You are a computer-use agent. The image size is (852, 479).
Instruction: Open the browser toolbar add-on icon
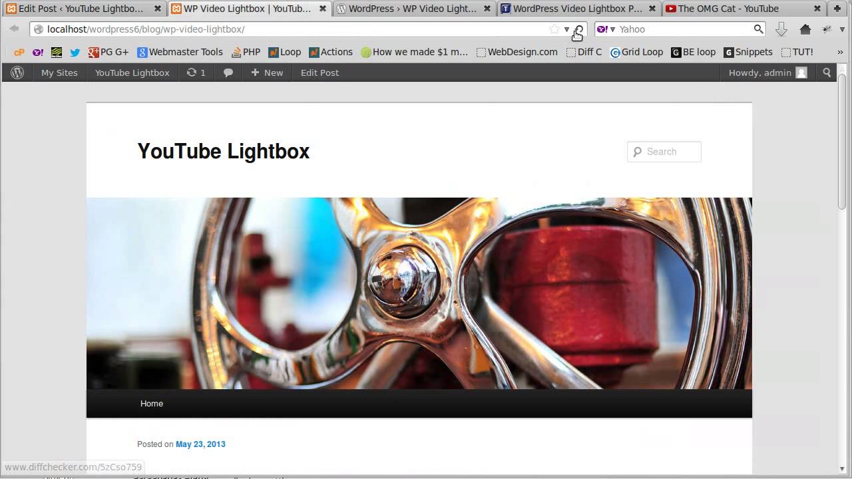tap(828, 29)
